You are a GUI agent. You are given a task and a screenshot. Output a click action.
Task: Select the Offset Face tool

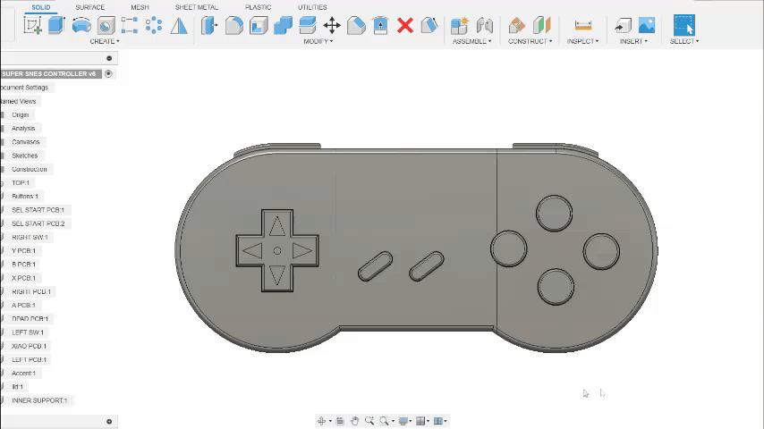[308, 25]
